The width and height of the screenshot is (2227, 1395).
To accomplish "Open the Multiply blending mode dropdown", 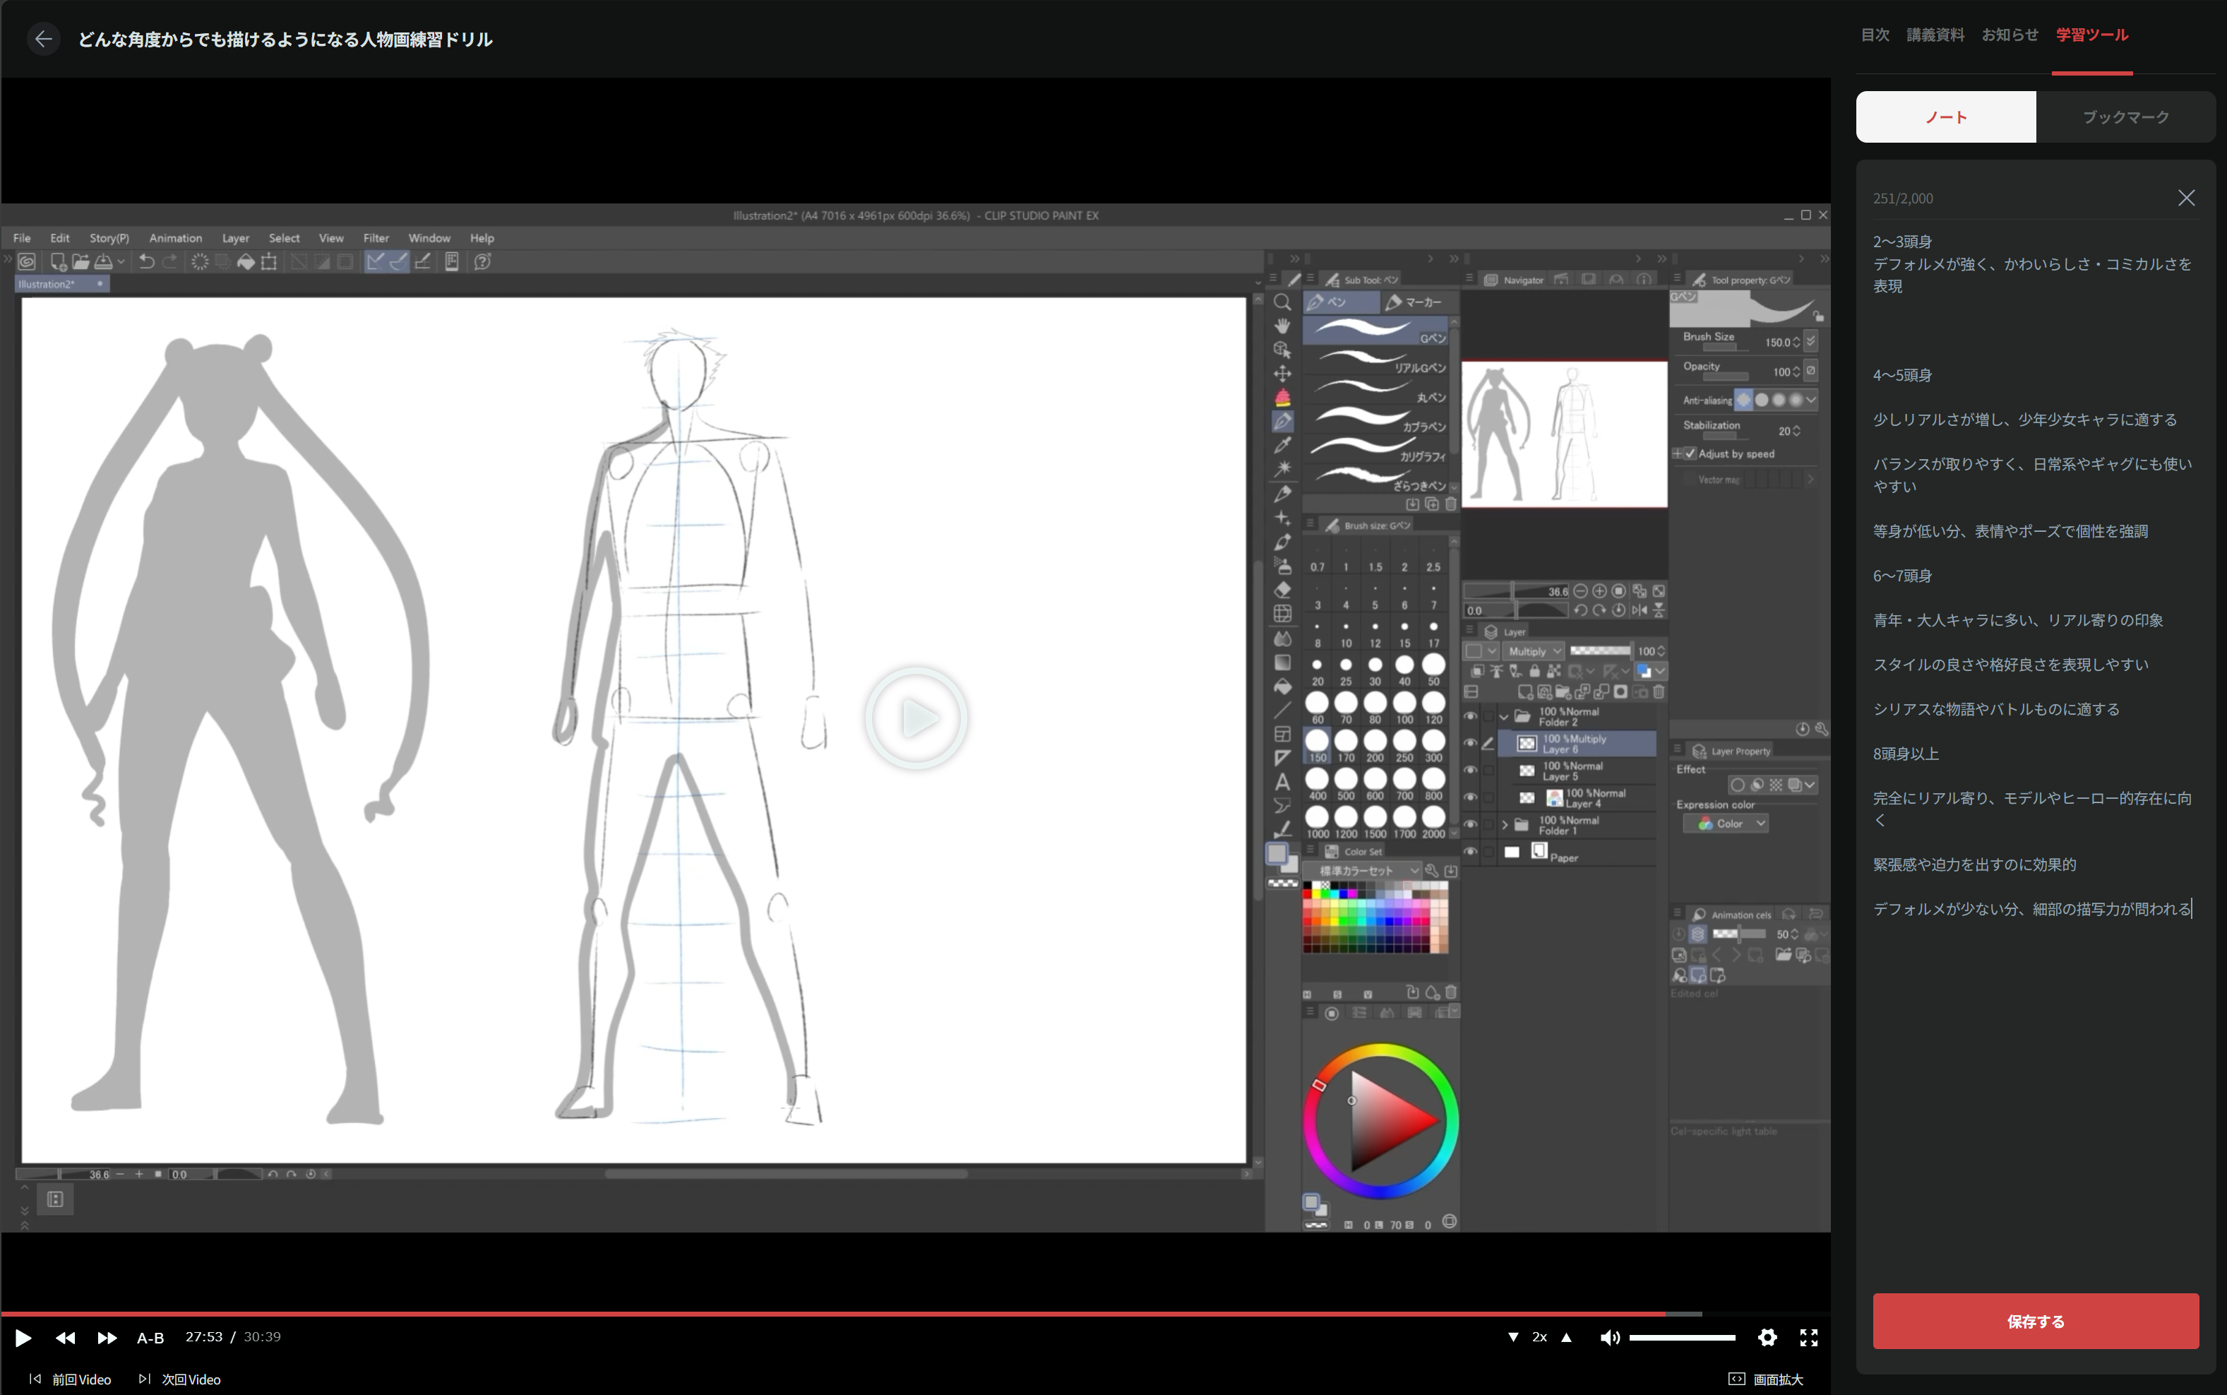I will tap(1534, 651).
